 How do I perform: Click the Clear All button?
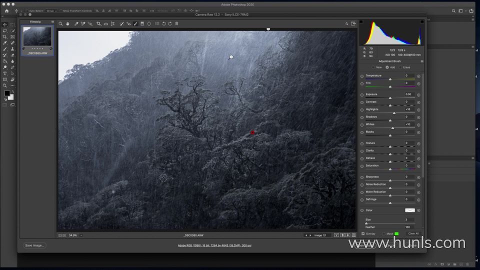coord(413,233)
